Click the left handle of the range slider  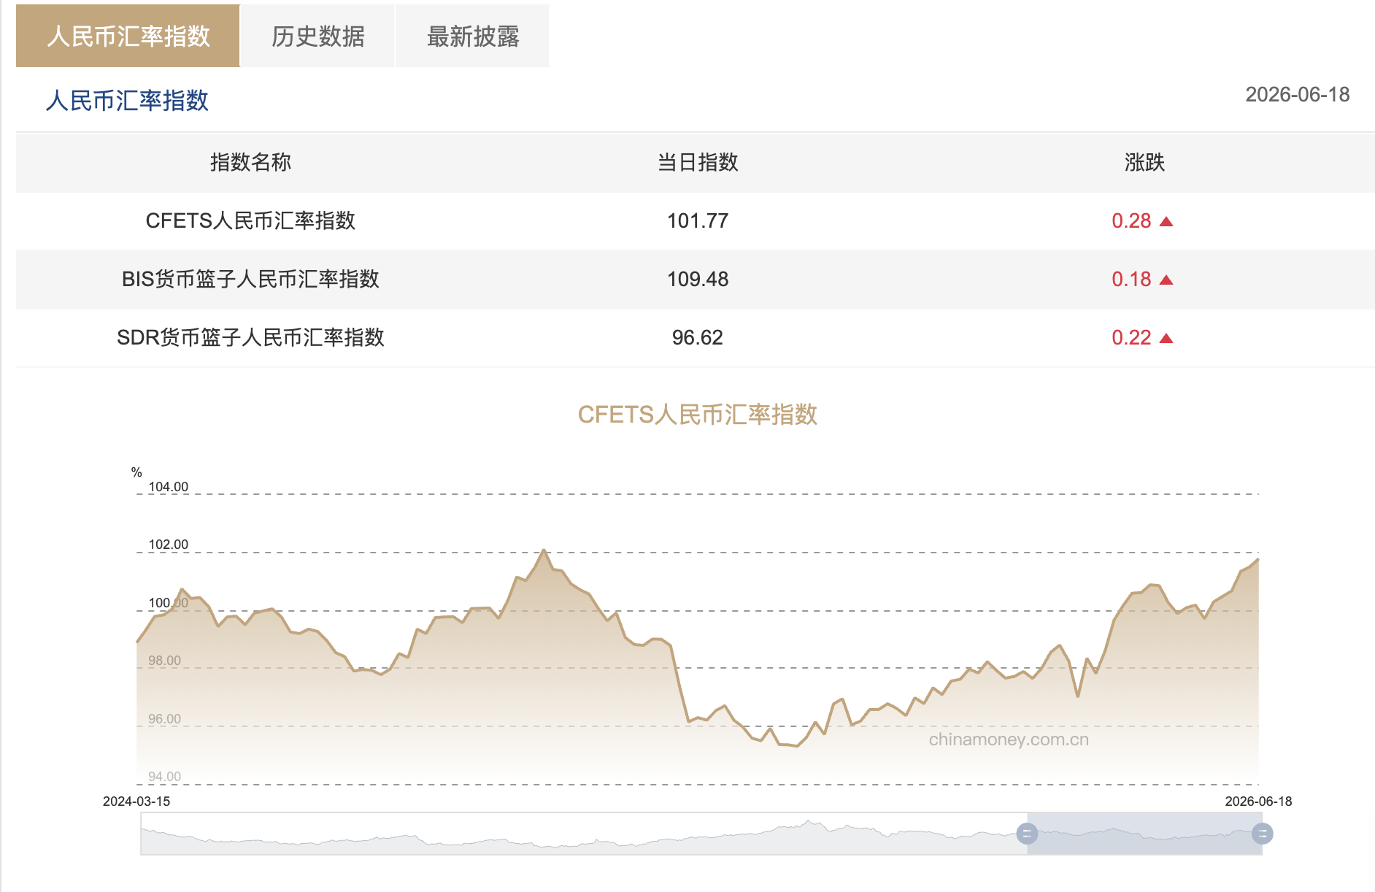pyautogui.click(x=1027, y=834)
